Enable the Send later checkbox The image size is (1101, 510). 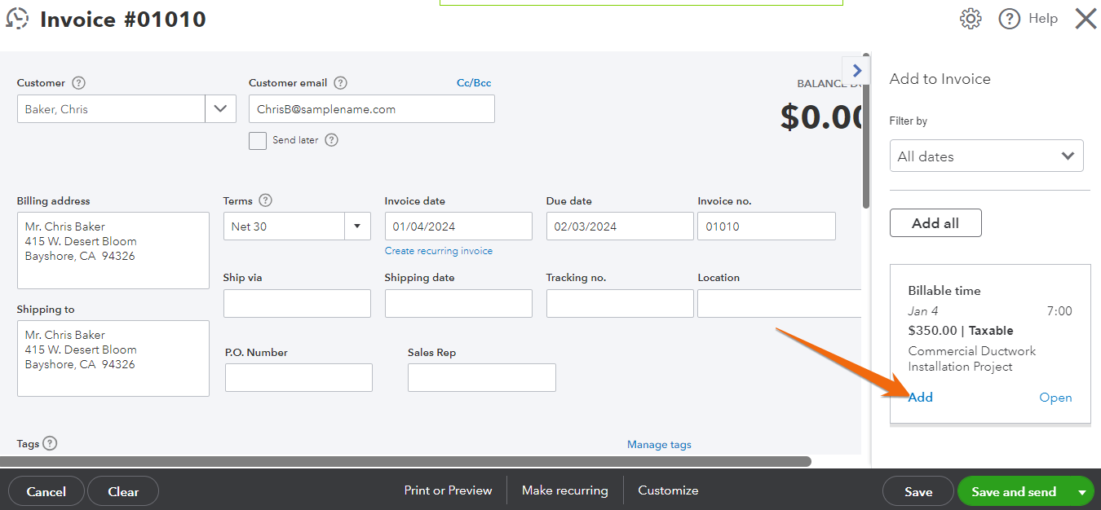[257, 140]
